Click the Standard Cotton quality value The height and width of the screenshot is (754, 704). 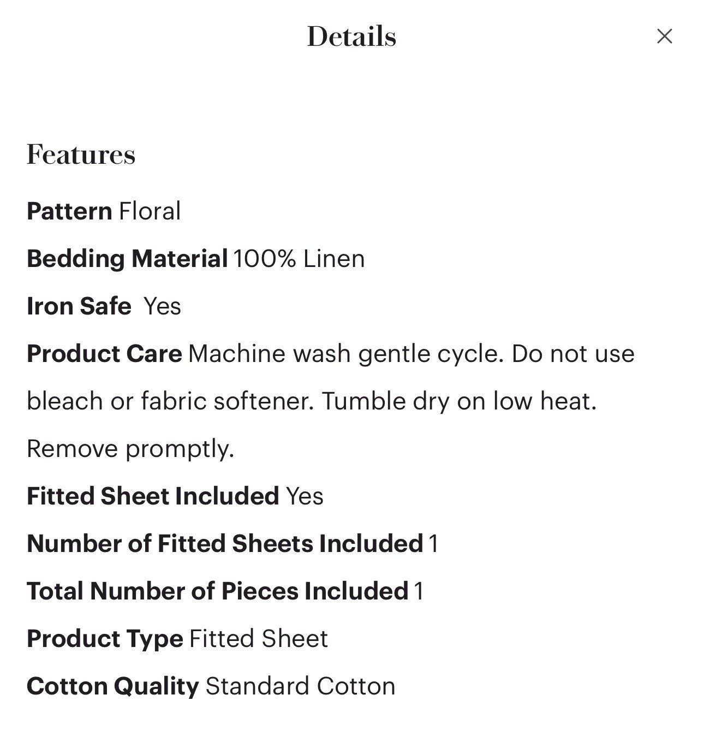[x=300, y=686]
